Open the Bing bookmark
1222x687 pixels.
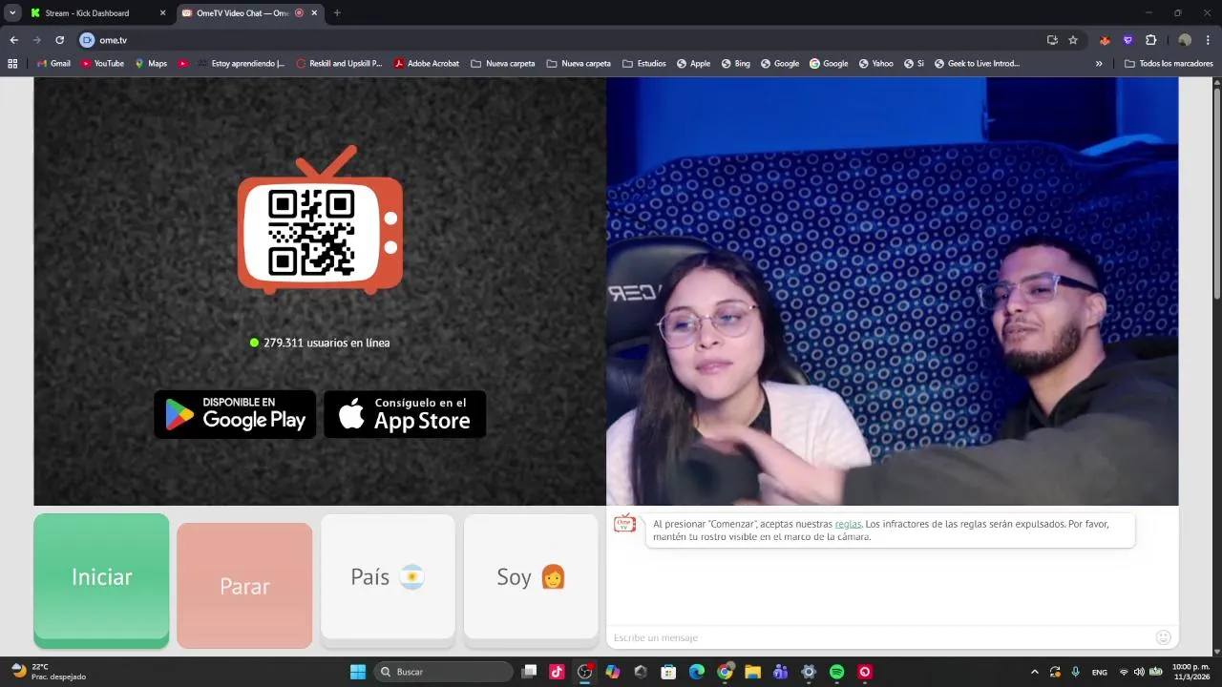click(x=735, y=64)
